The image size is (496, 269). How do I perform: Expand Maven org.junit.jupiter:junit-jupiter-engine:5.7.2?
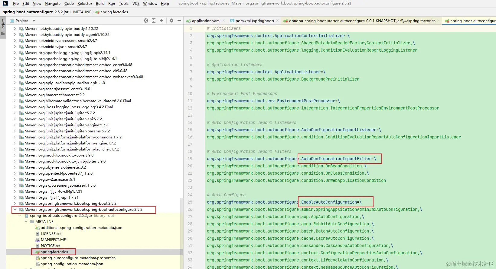(15, 125)
